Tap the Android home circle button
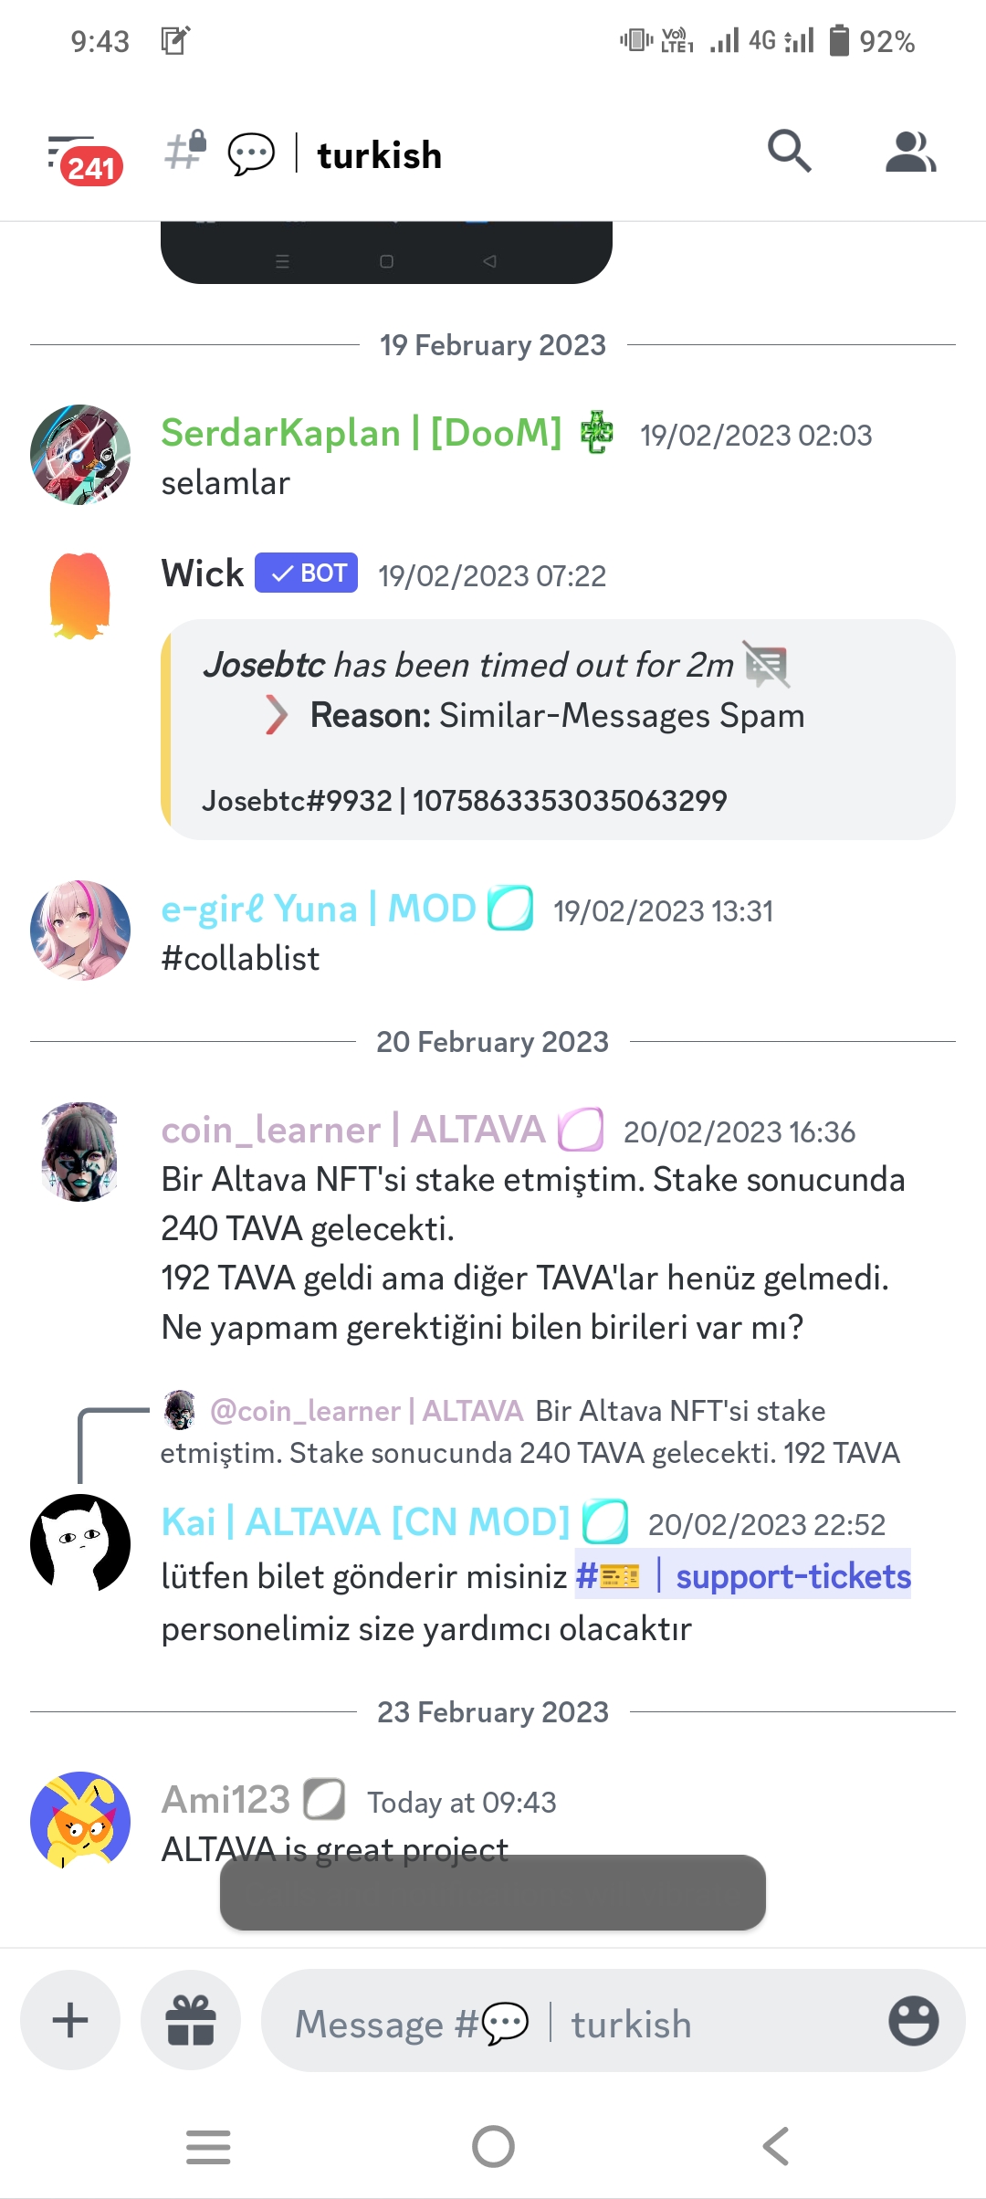Viewport: 986px width, 2199px height. 493,2146
